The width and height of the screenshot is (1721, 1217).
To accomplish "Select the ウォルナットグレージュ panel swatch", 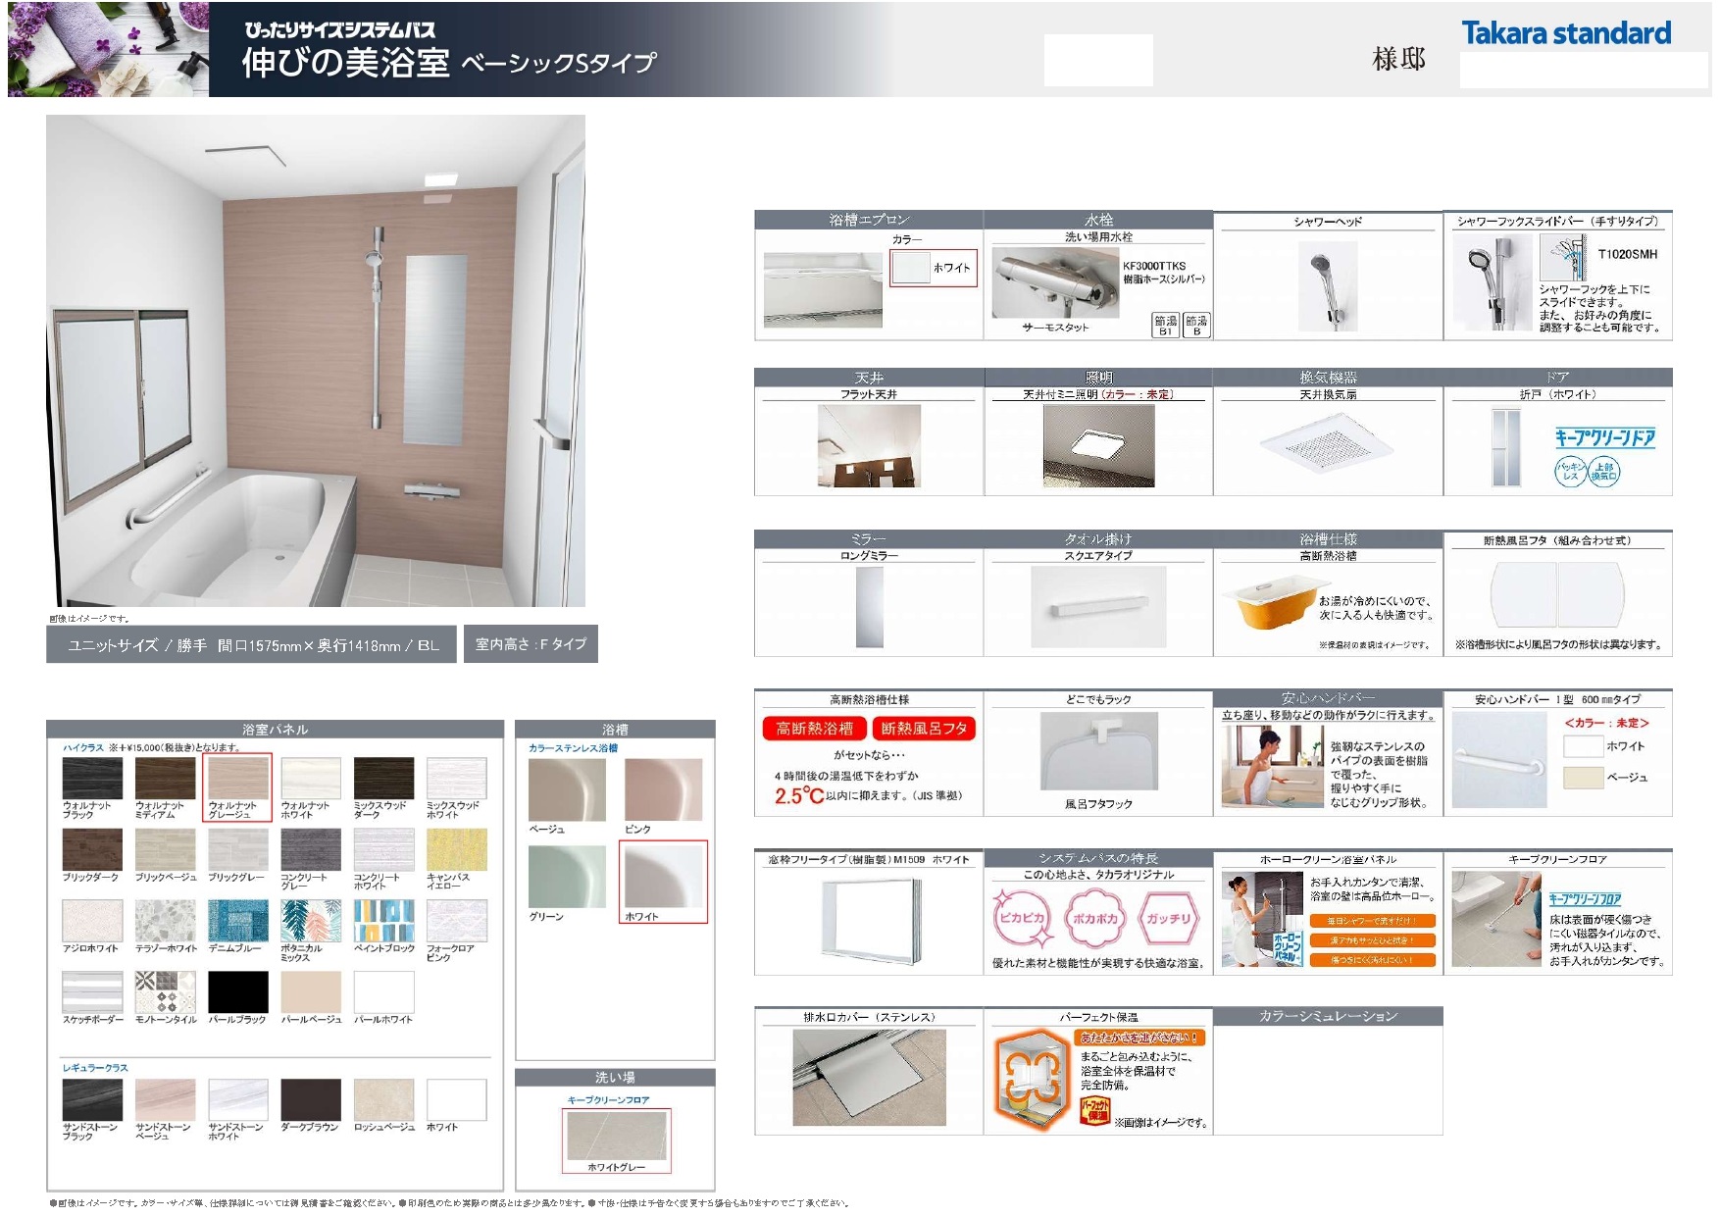I will pos(237,779).
